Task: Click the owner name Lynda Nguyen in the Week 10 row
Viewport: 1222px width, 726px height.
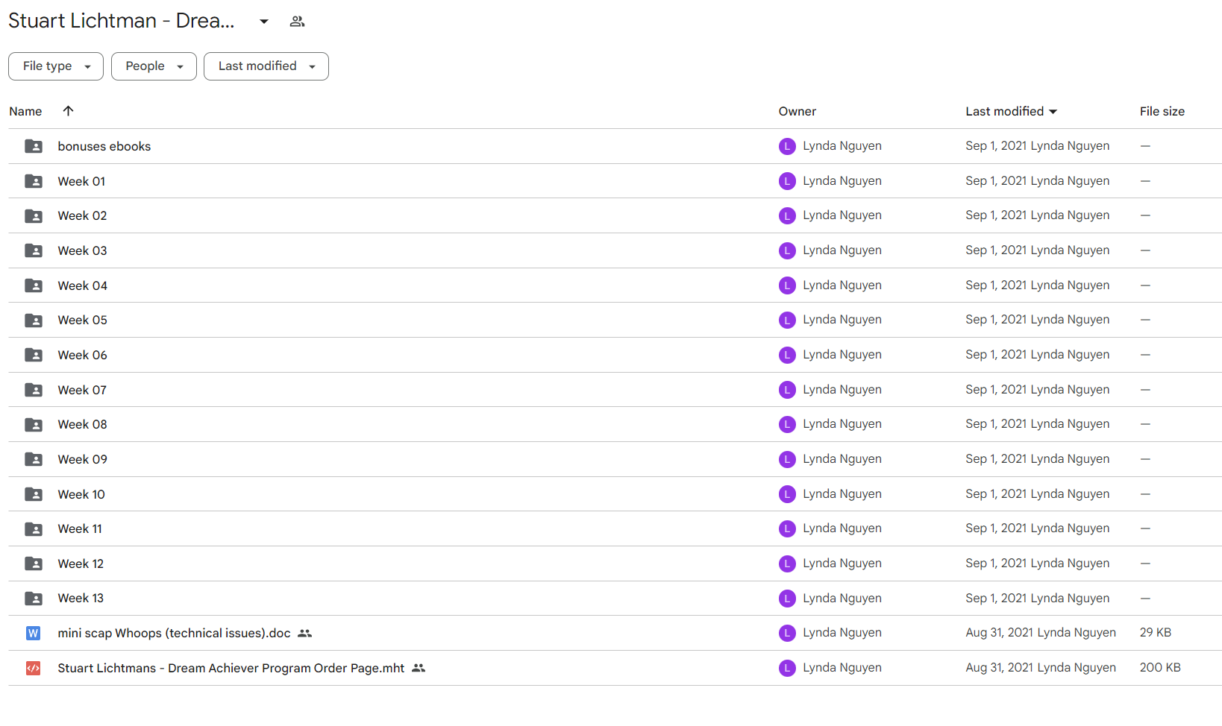Action: coord(842,494)
